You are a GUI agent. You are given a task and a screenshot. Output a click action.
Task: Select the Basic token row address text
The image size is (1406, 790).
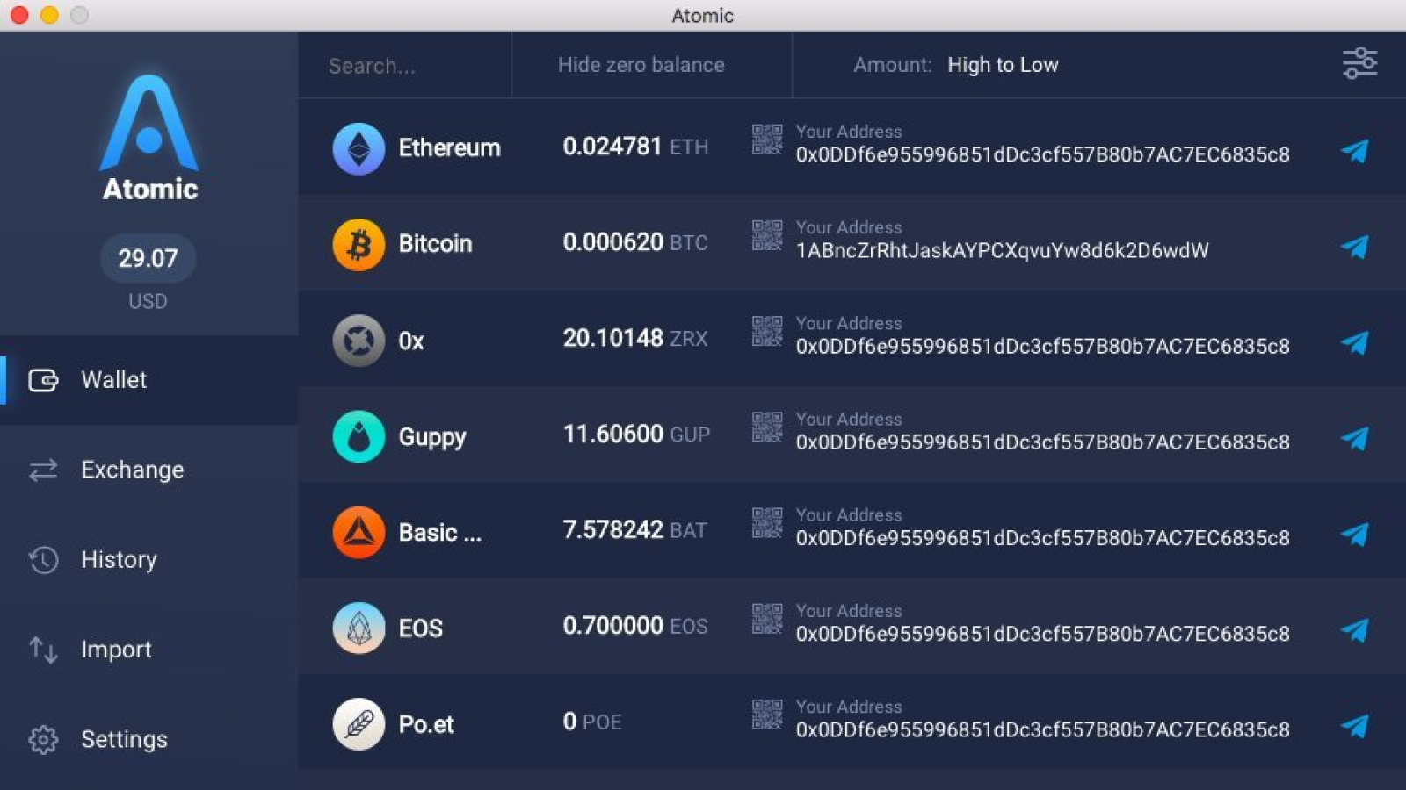pyautogui.click(x=1043, y=538)
